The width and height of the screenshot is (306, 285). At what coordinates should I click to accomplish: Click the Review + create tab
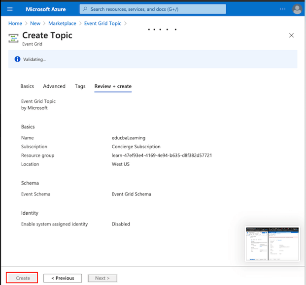(113, 86)
